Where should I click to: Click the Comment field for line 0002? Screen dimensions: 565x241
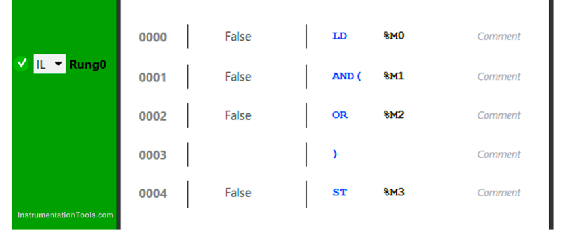(499, 115)
